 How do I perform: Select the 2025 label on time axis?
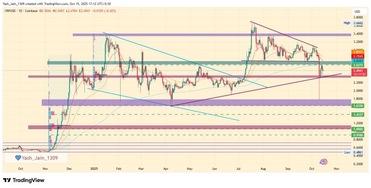[94, 169]
